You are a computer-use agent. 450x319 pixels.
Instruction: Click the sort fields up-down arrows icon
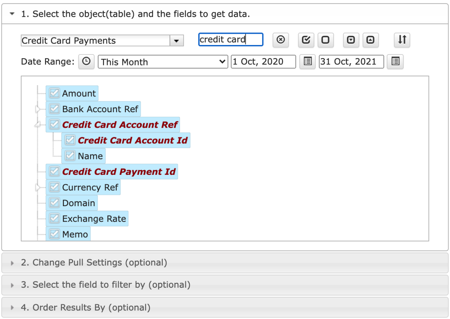402,40
